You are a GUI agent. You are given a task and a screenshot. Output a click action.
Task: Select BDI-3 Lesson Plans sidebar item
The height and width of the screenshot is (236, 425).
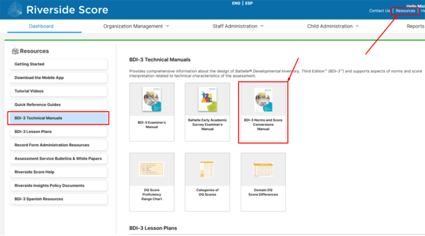pos(58,132)
